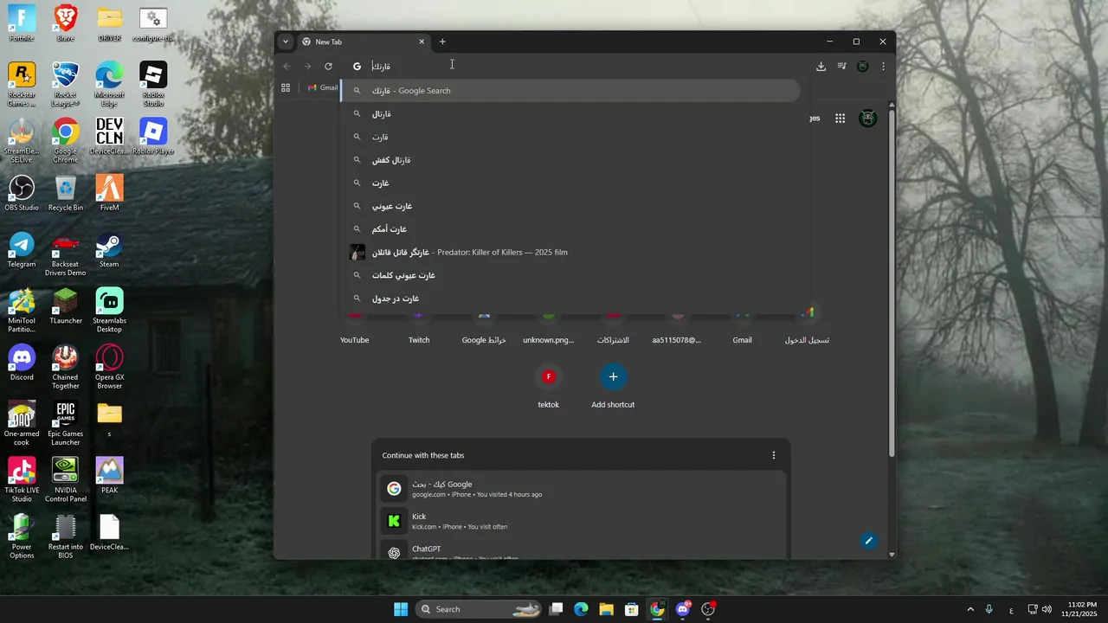The image size is (1108, 623).
Task: Open the 'كيك - بحث Google' recent tab entry
Action: pyautogui.click(x=581, y=489)
